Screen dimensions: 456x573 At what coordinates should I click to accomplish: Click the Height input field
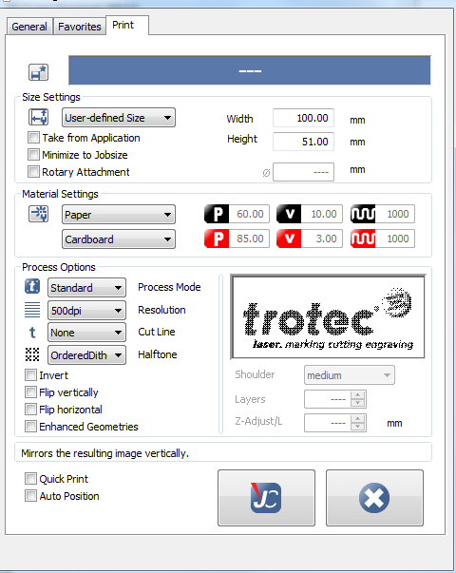pyautogui.click(x=303, y=142)
